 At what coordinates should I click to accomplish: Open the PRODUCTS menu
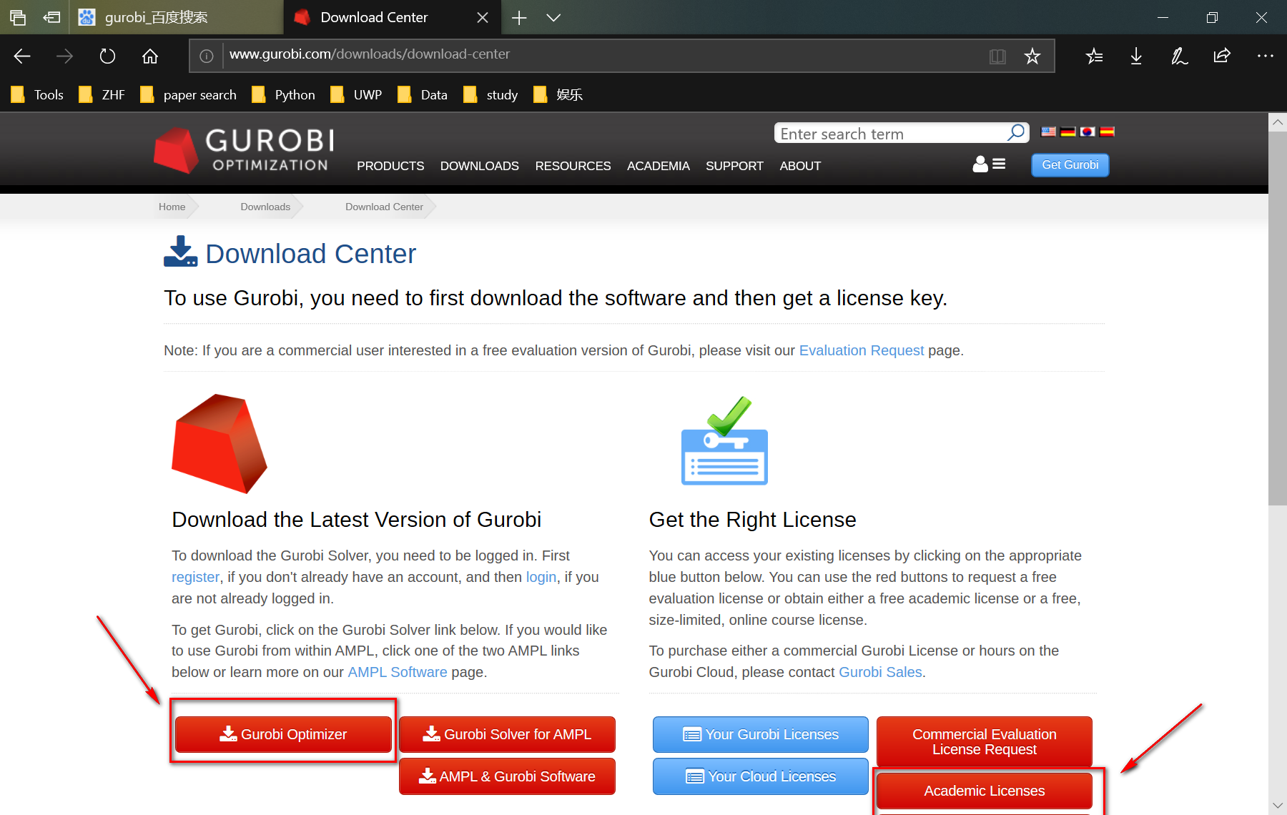point(390,166)
